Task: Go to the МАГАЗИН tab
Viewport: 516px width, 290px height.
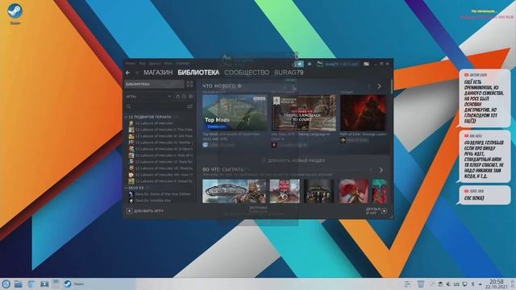Action: (158, 72)
